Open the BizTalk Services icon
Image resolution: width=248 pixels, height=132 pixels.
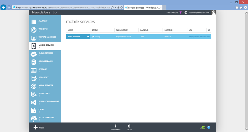(34, 119)
